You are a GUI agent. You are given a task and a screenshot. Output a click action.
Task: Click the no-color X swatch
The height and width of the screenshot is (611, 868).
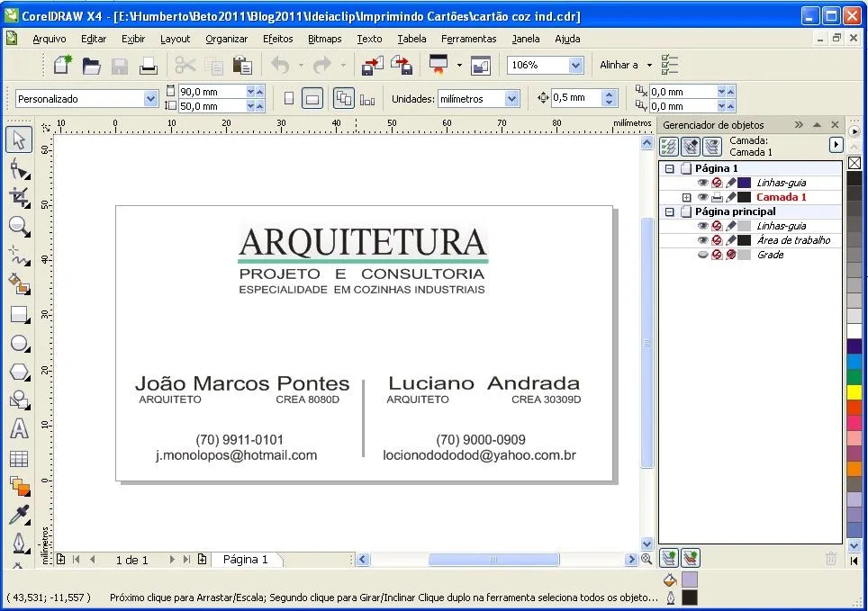point(854,163)
